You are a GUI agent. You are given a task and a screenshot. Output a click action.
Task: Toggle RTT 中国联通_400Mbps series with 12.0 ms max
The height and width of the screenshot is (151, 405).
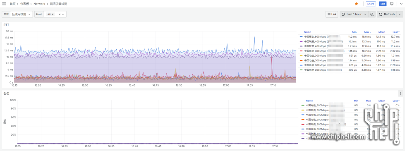[x=324, y=46]
